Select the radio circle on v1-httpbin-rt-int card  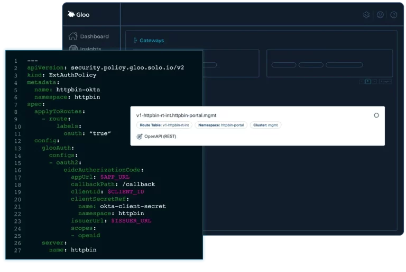376,115
